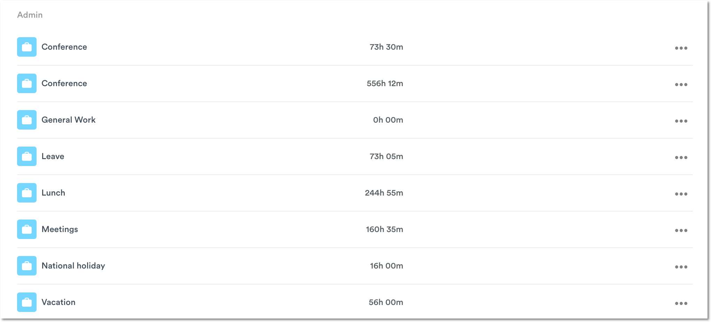
Task: Open the more options menu for Leave
Action: click(681, 157)
